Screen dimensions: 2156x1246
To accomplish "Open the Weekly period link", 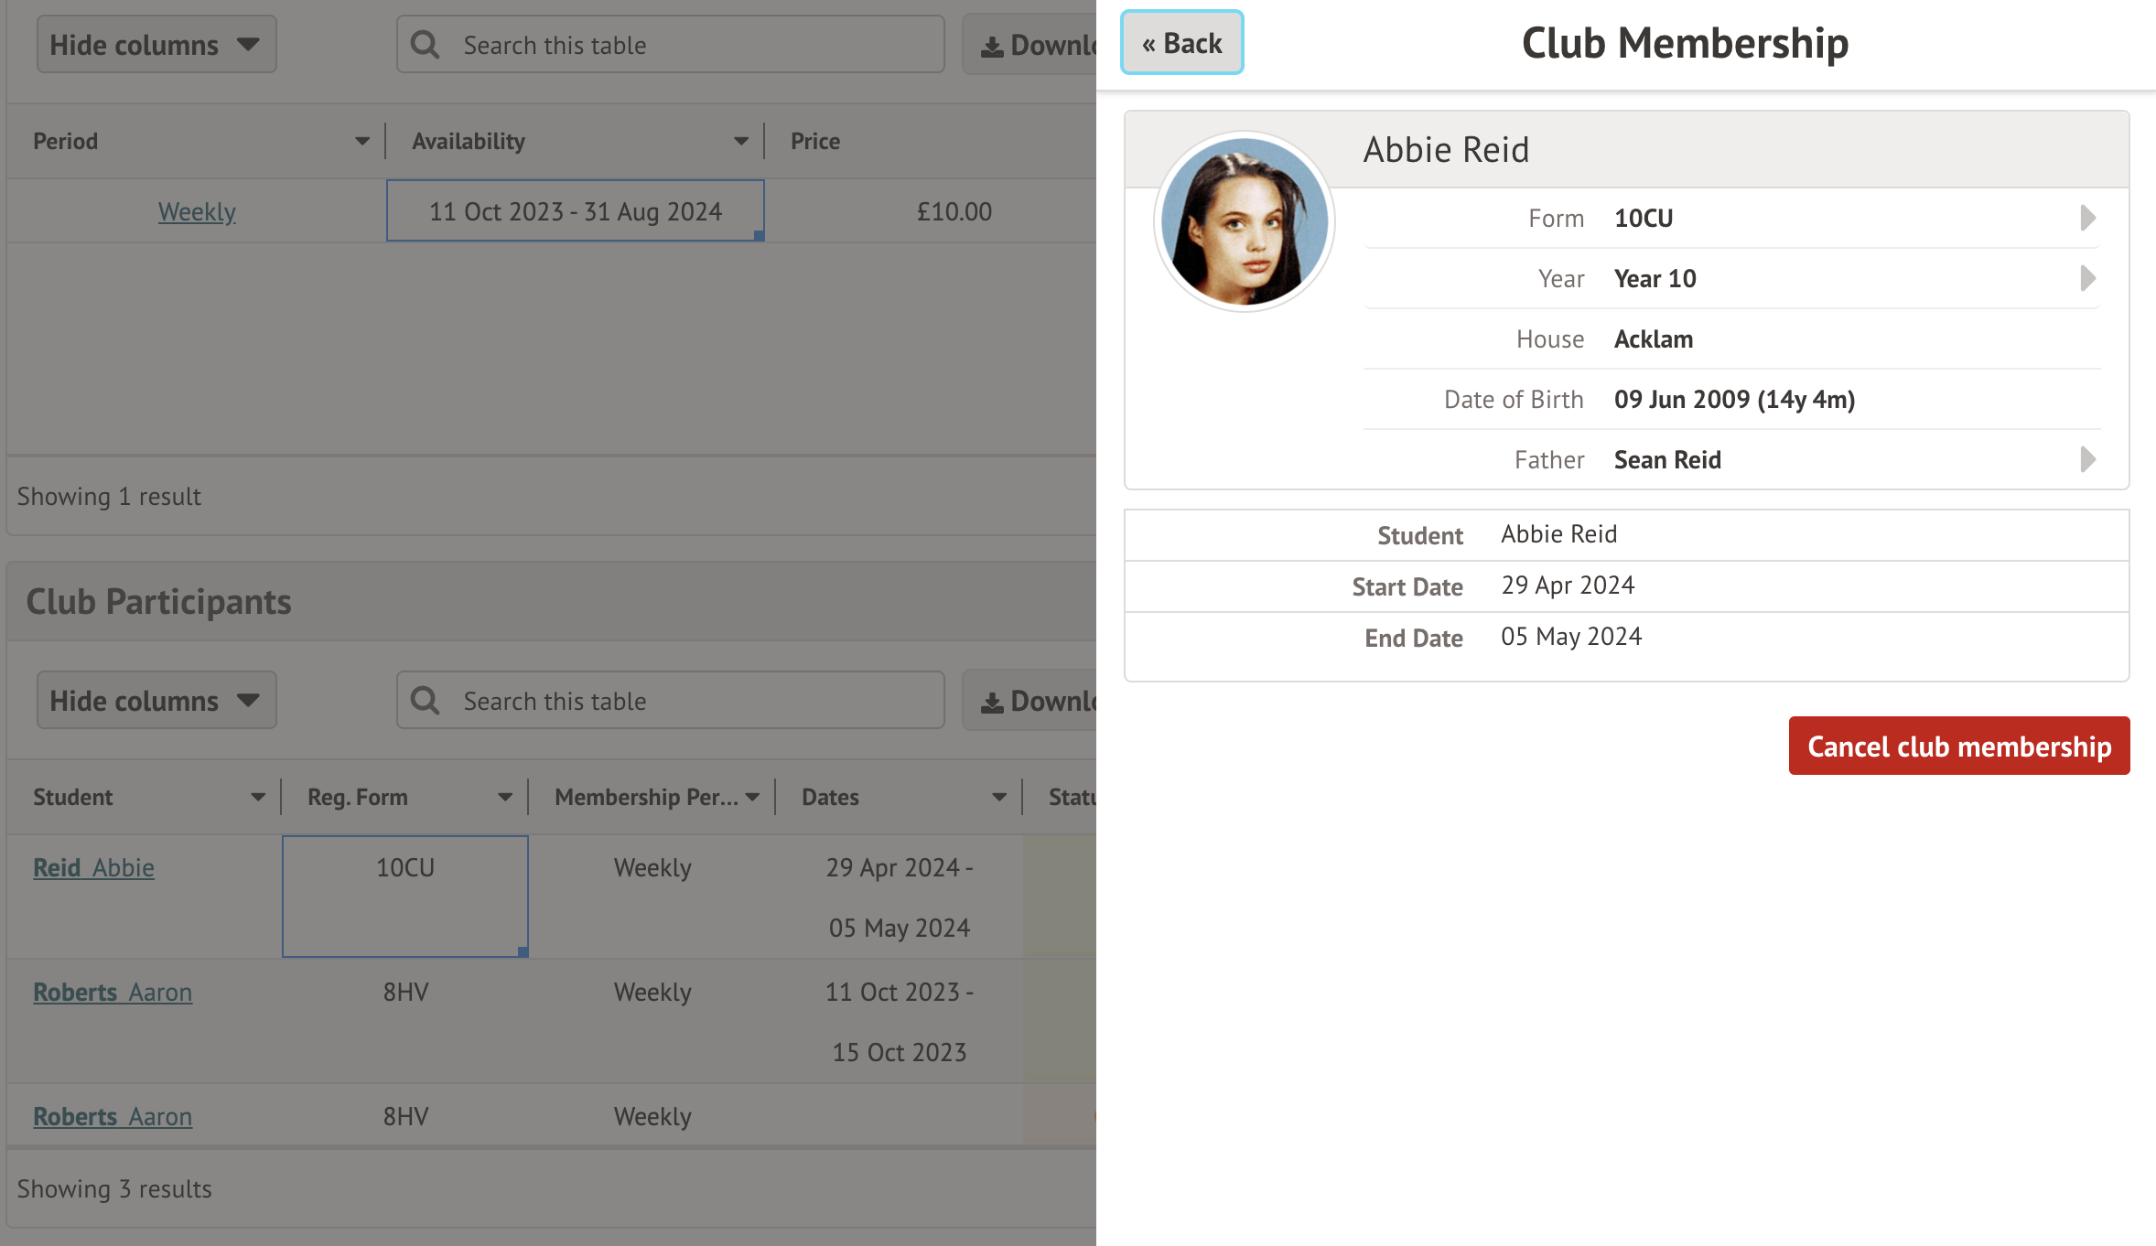I will coord(197,211).
